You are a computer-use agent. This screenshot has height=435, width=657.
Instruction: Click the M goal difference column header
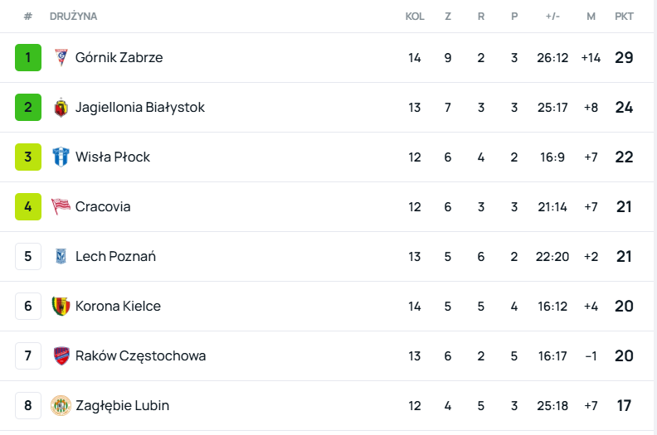click(x=591, y=17)
